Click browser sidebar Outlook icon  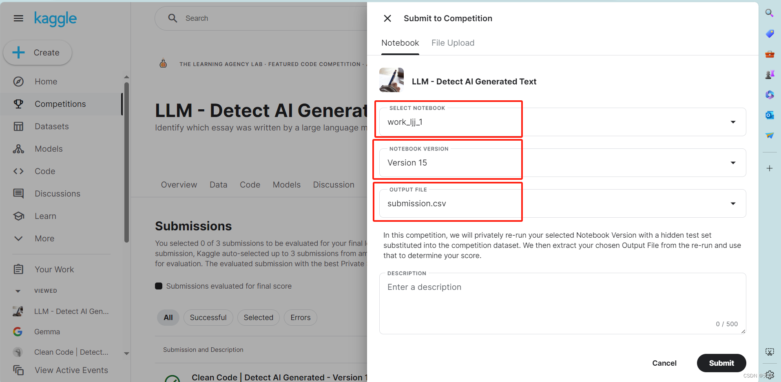click(770, 115)
